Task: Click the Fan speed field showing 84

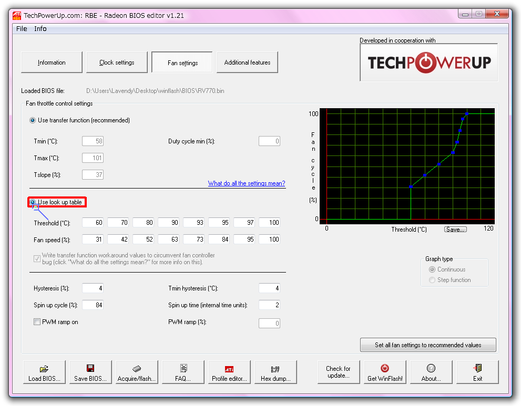Action: 219,240
